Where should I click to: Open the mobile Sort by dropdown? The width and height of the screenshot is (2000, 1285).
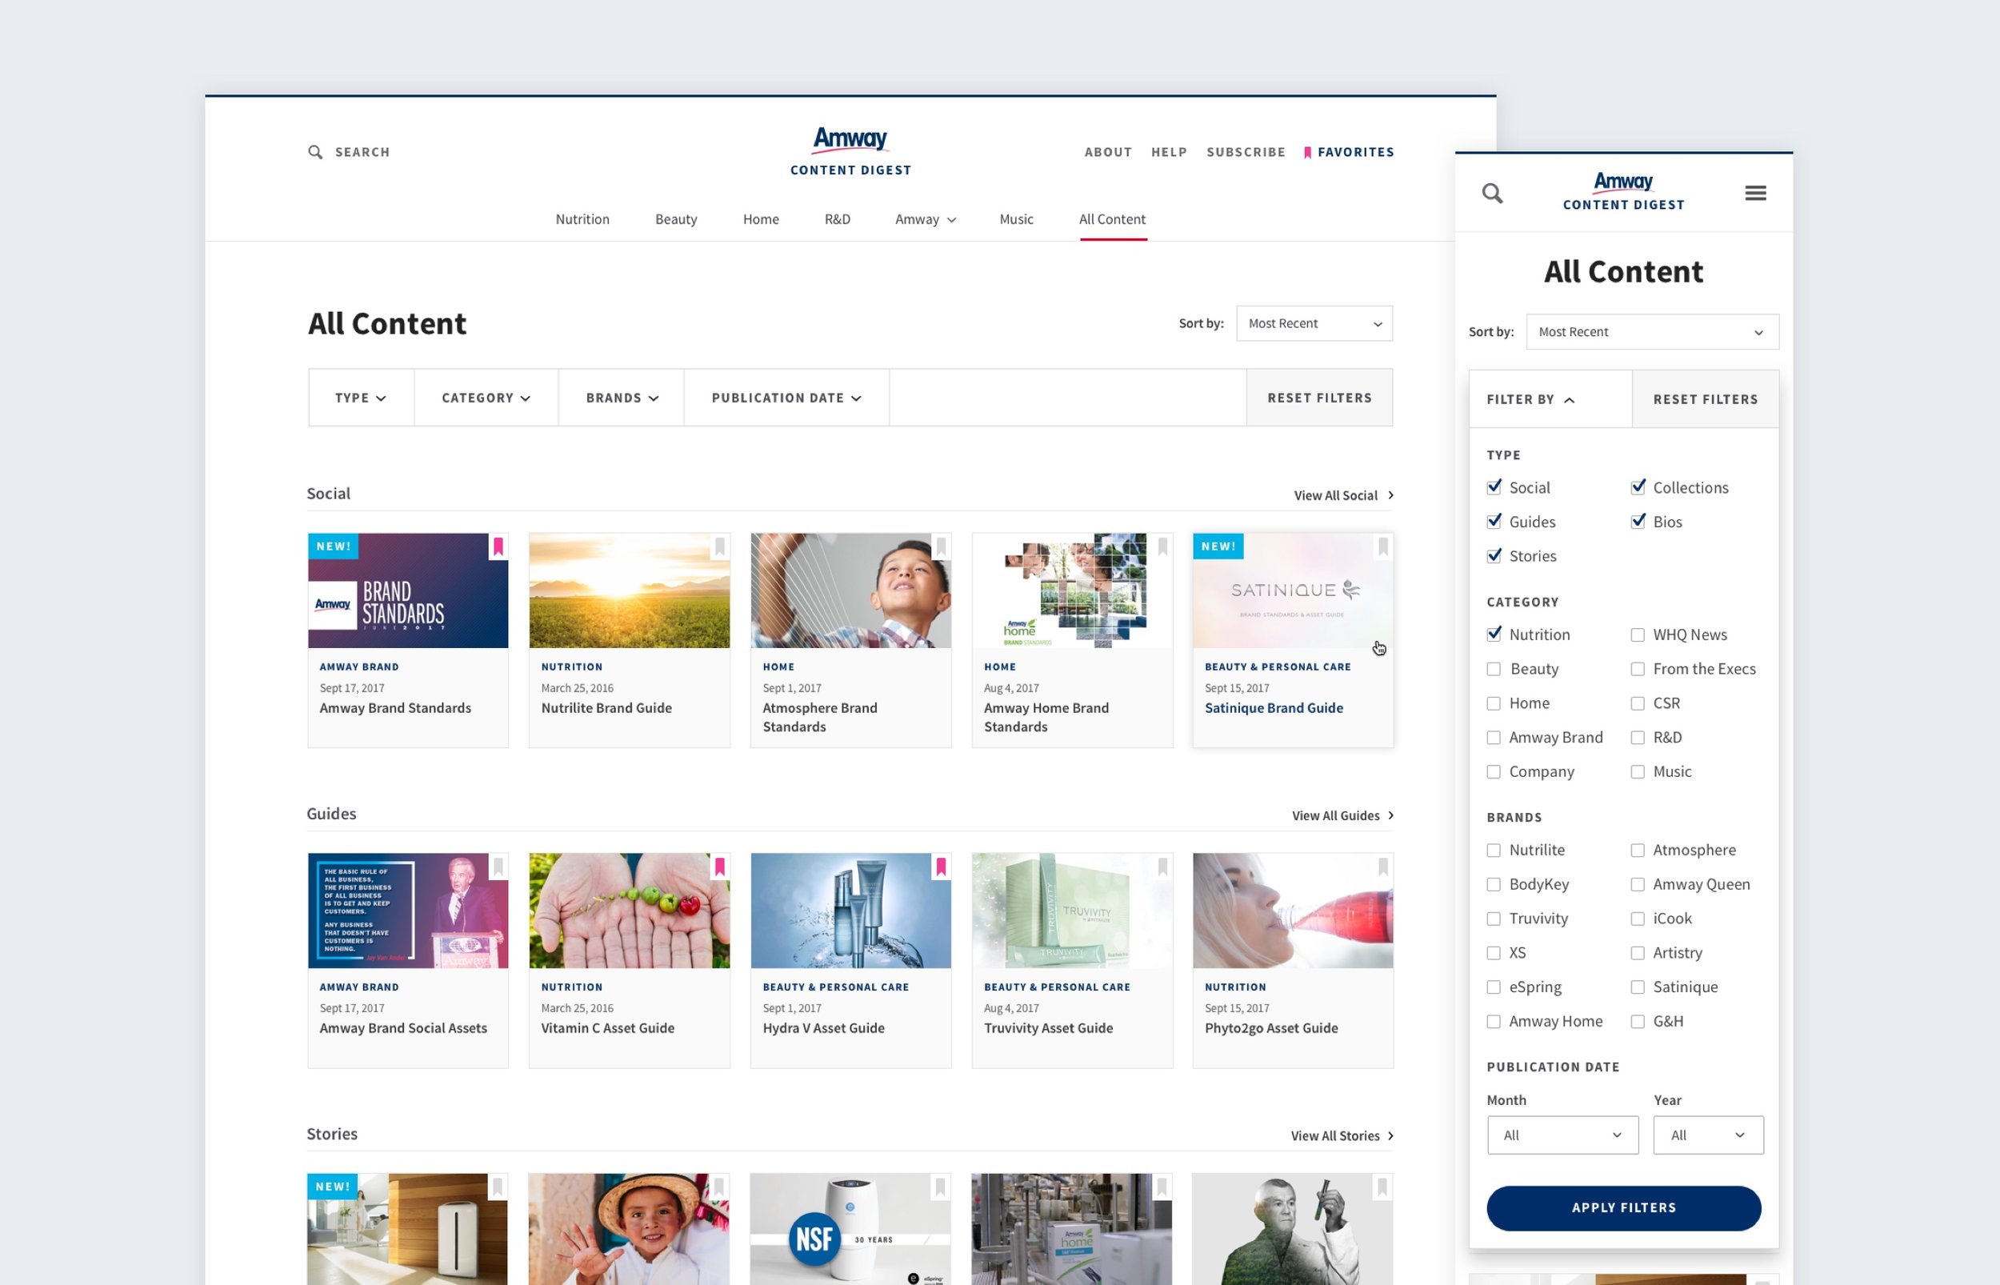[1652, 332]
